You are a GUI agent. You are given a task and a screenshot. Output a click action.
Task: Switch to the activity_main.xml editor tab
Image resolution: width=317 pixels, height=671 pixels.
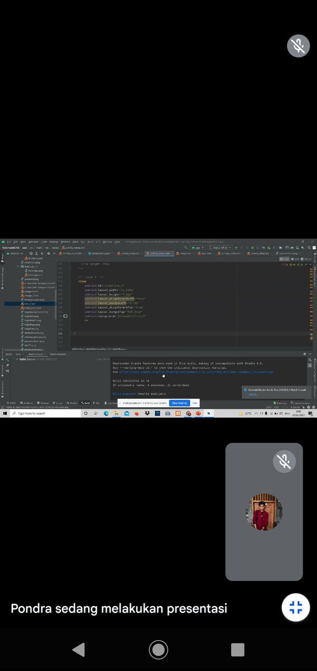tap(129, 253)
